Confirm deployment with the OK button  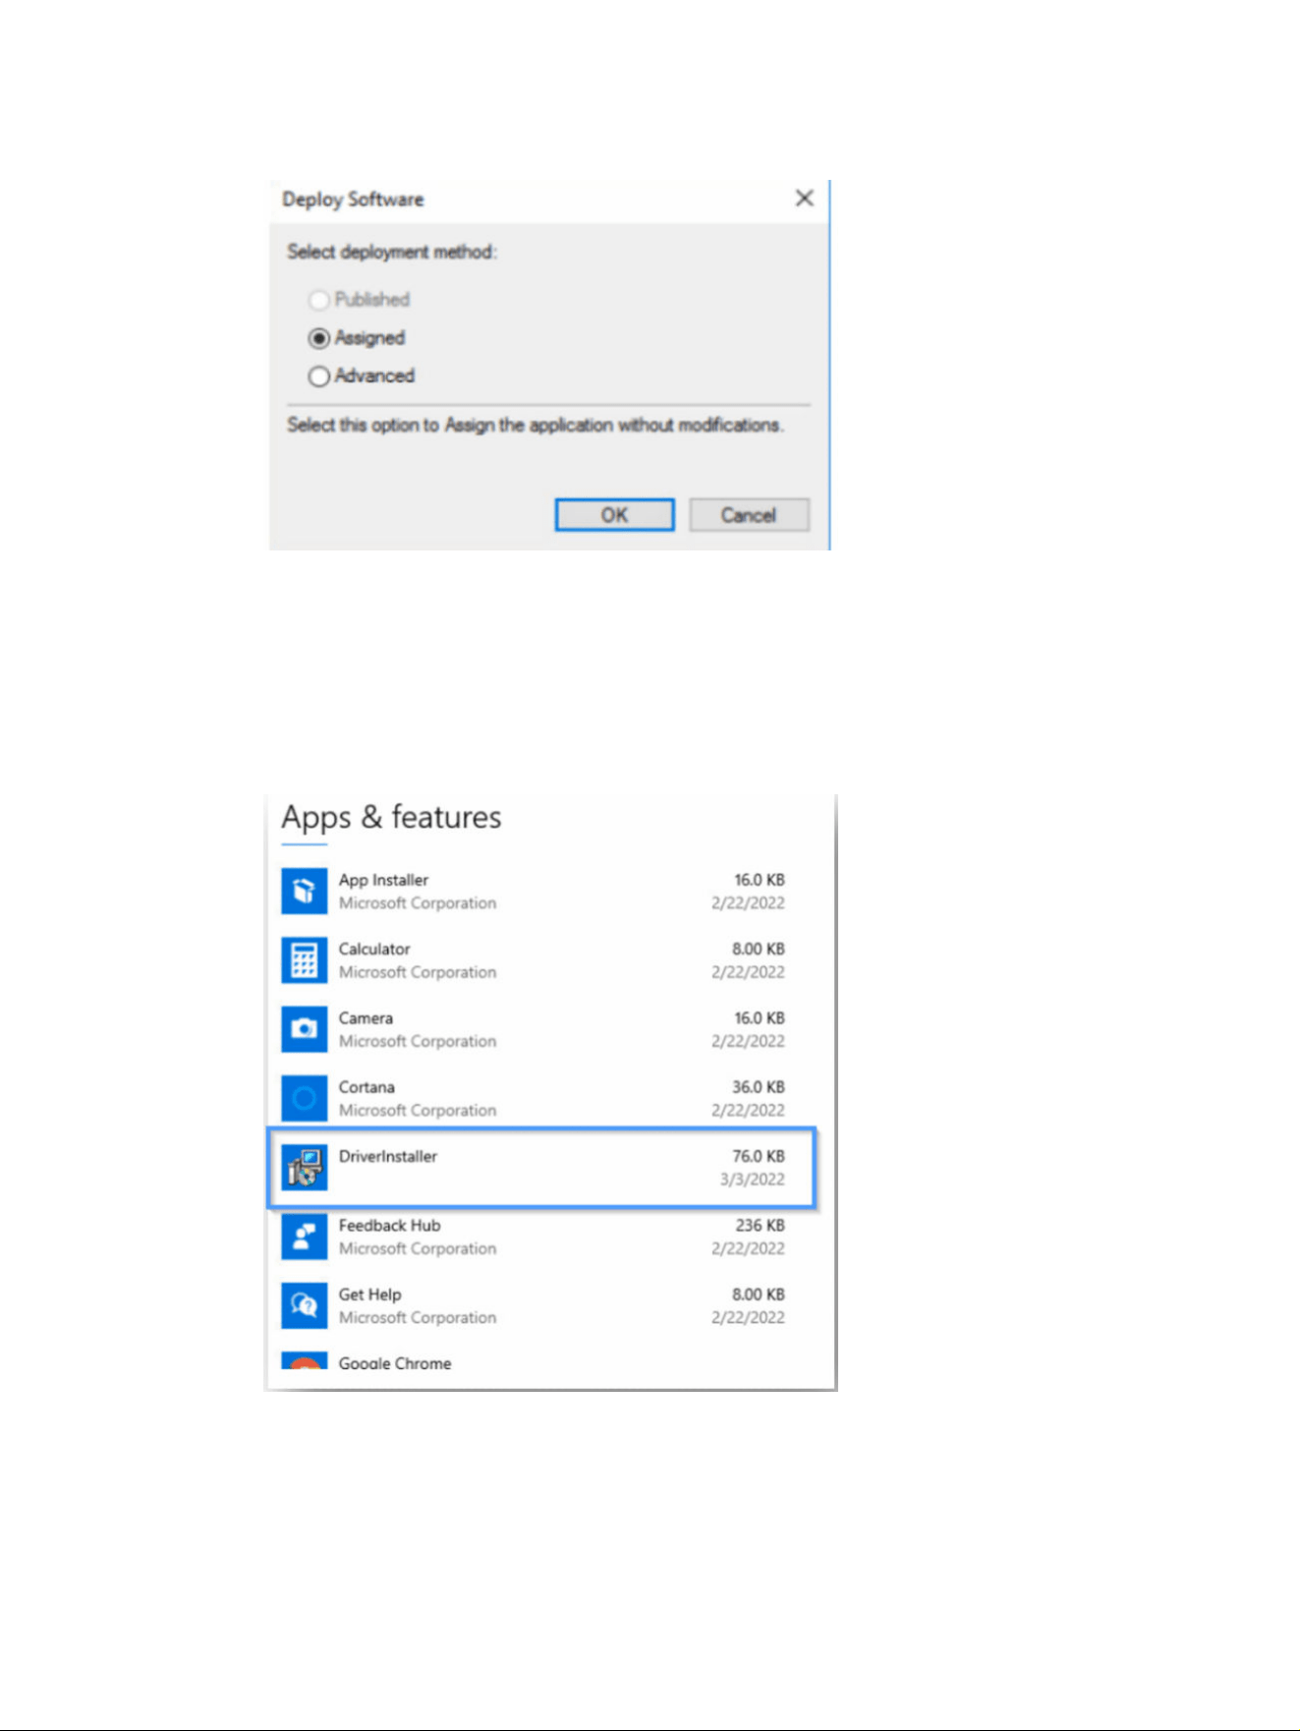[615, 515]
